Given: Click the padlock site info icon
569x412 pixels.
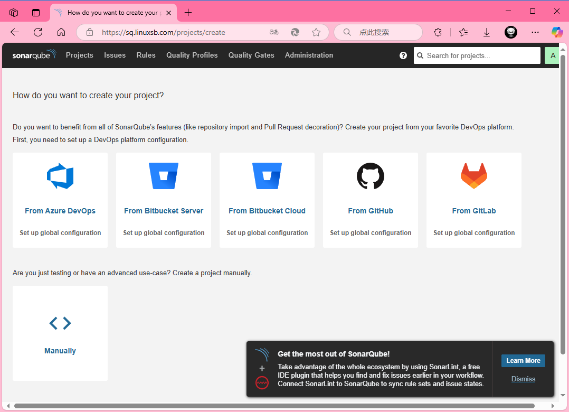Looking at the screenshot, I should coord(90,32).
